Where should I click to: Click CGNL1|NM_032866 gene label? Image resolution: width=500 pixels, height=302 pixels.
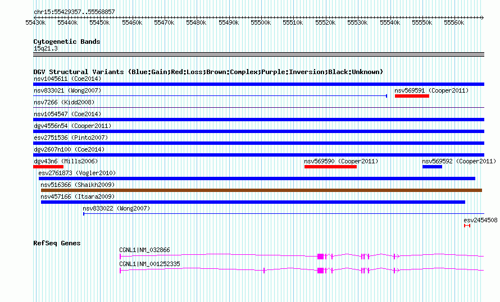click(x=144, y=250)
